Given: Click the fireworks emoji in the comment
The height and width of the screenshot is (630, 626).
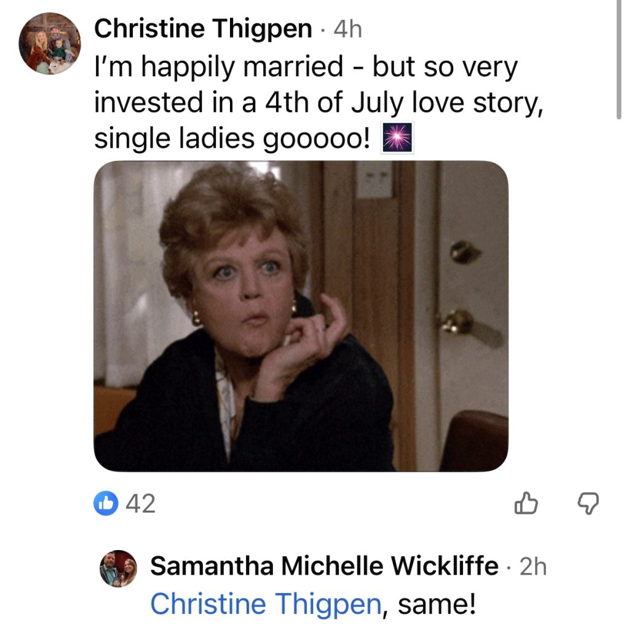Looking at the screenshot, I should [397, 138].
